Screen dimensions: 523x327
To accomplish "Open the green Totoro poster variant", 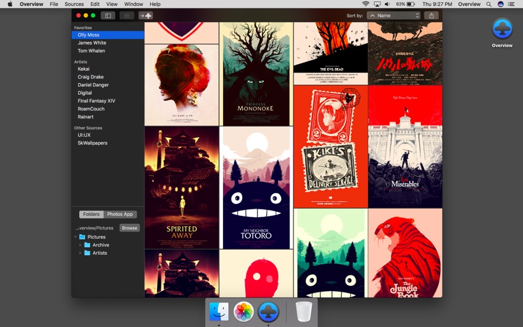I will [x=331, y=253].
